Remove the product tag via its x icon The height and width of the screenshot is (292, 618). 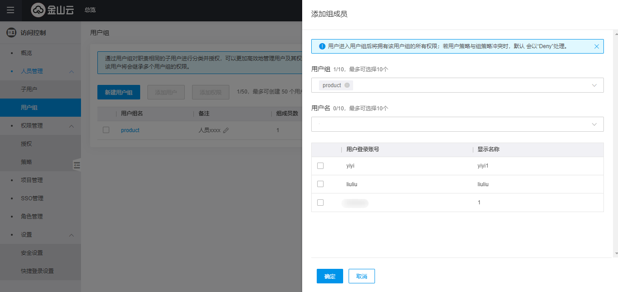pos(347,85)
